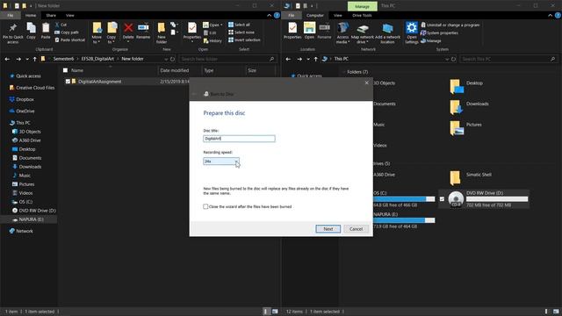Switch to large icons view in left window
Viewport: 562px width, 316px height.
pyautogui.click(x=275, y=312)
